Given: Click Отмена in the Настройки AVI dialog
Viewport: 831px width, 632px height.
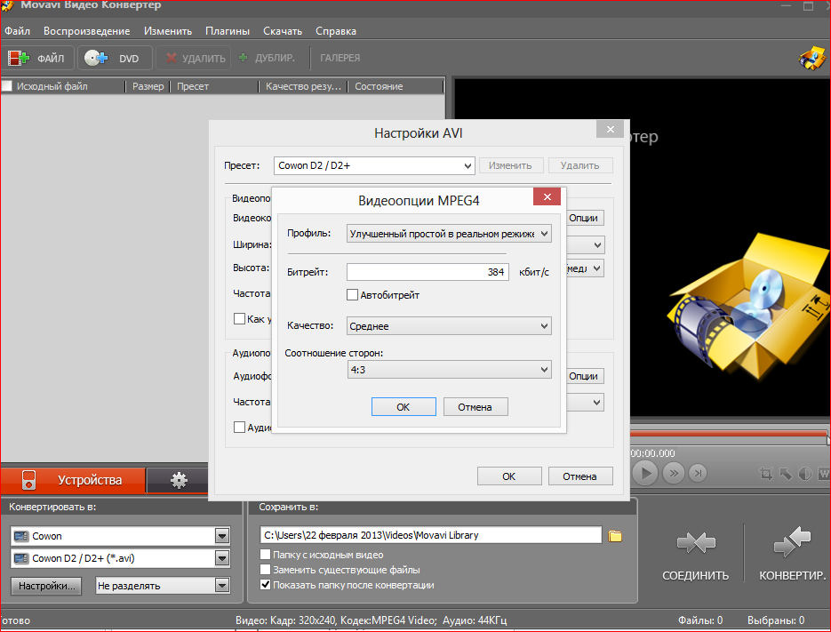Looking at the screenshot, I should (x=579, y=476).
